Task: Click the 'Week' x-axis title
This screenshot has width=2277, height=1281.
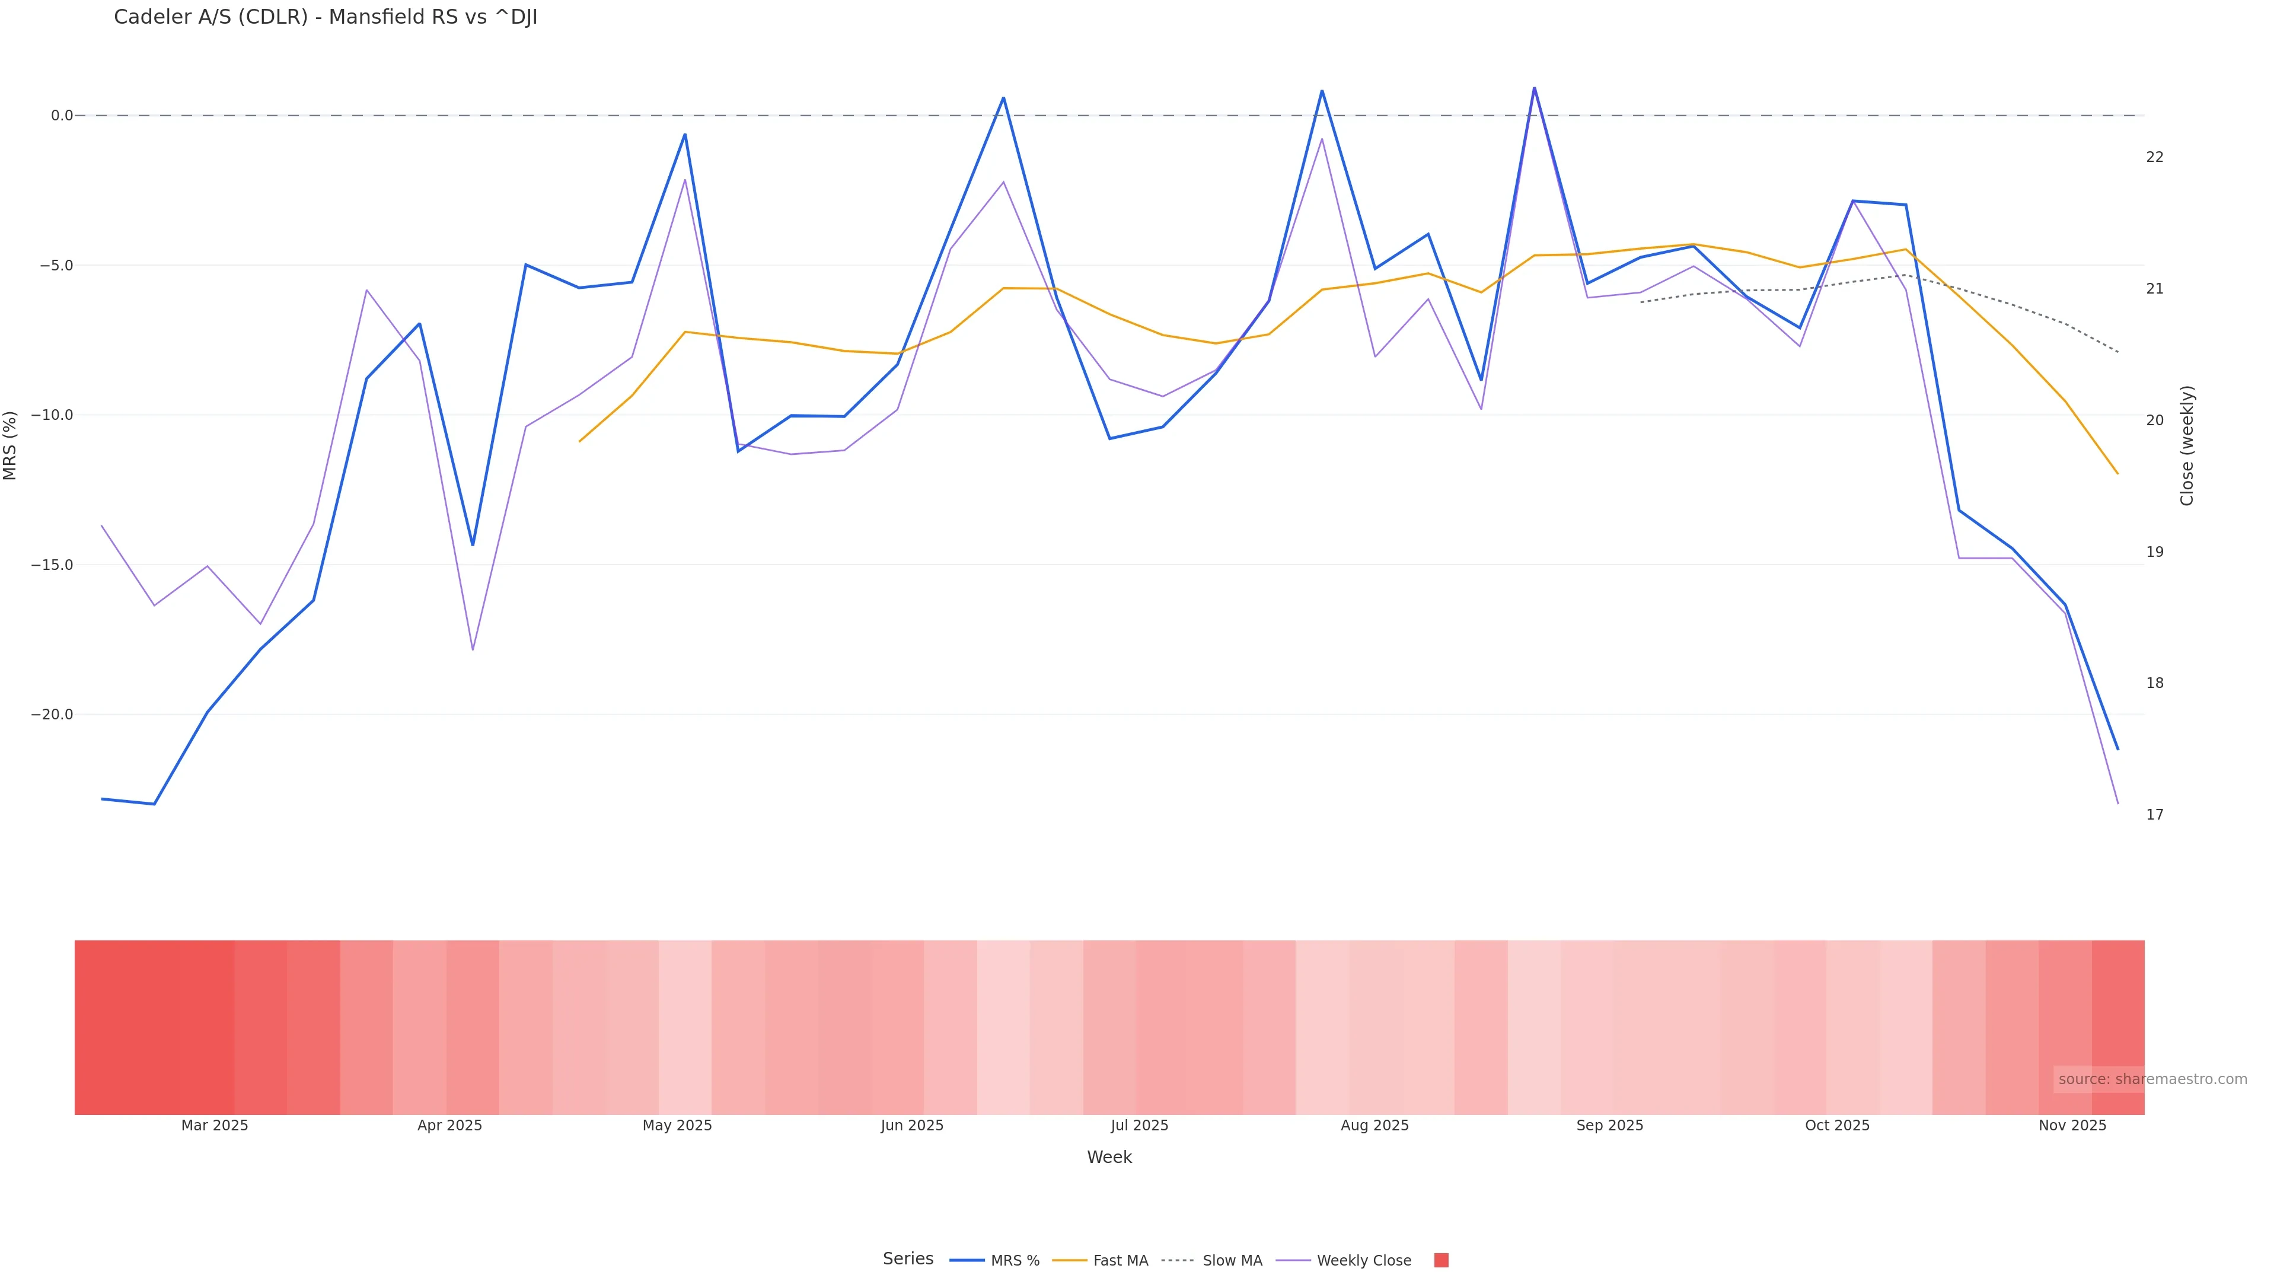Action: pyautogui.click(x=1109, y=1157)
